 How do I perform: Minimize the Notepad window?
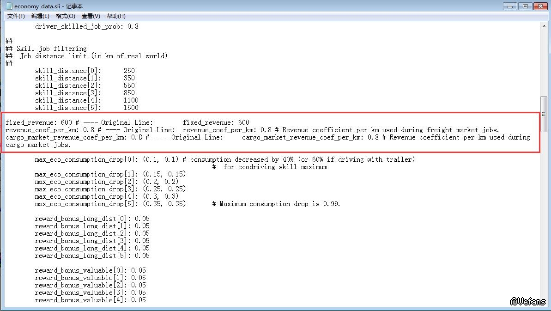coord(510,6)
